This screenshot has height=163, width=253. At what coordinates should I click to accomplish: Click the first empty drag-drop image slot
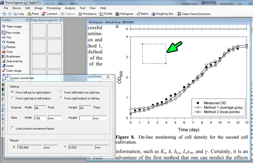(39, 31)
